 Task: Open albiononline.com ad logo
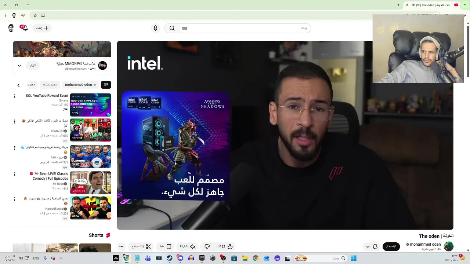102,66
